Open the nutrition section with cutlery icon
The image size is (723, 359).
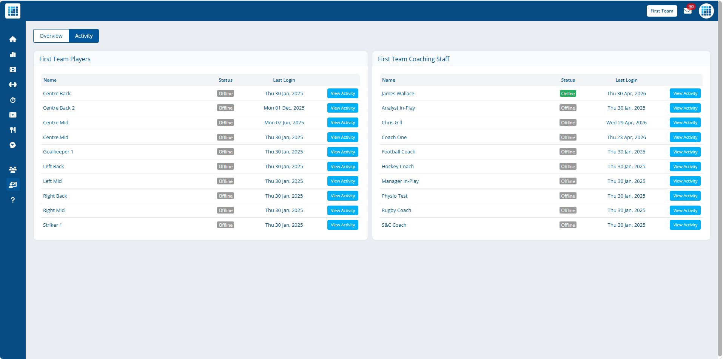pos(13,130)
